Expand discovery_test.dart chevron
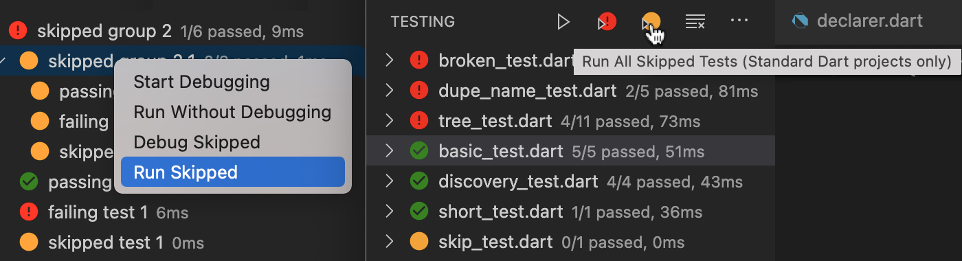Screen dimensions: 962x261 pos(390,181)
